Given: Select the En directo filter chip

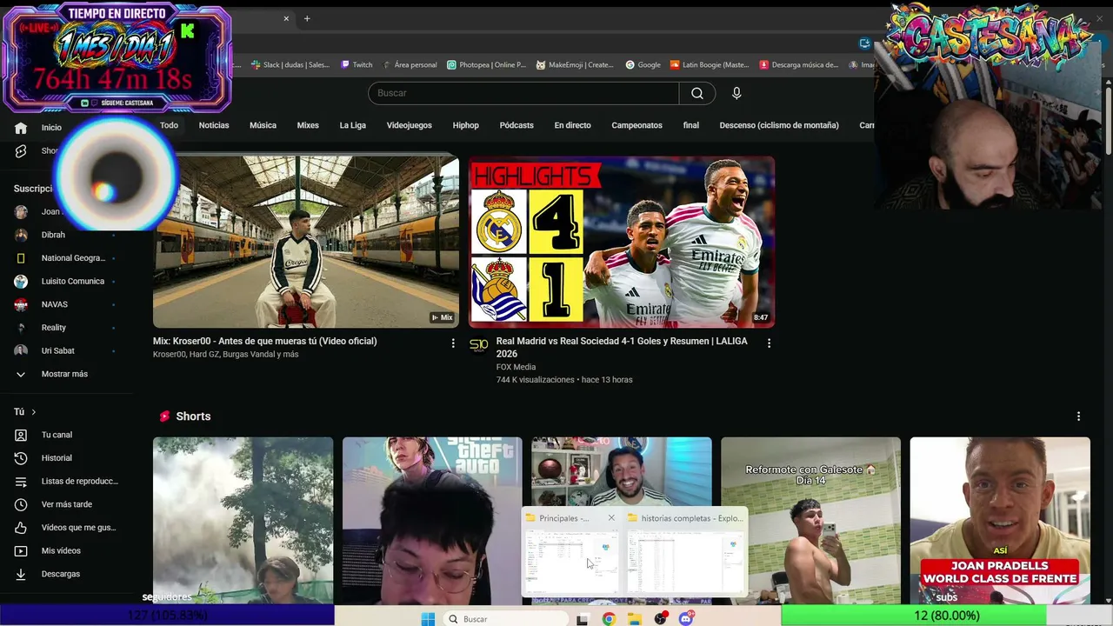Looking at the screenshot, I should [x=573, y=125].
